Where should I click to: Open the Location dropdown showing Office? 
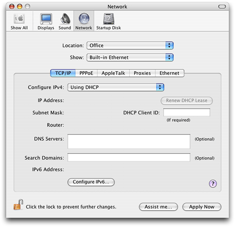click(130, 45)
